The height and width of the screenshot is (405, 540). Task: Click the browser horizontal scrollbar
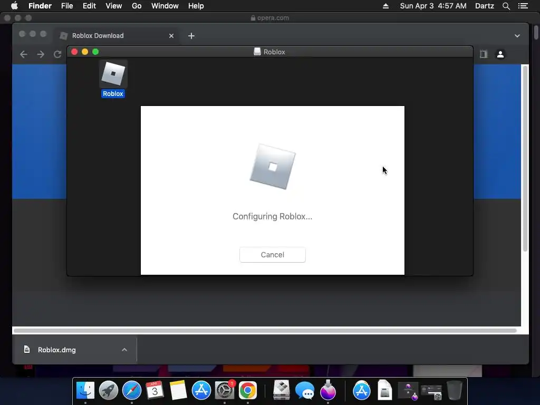point(265,331)
